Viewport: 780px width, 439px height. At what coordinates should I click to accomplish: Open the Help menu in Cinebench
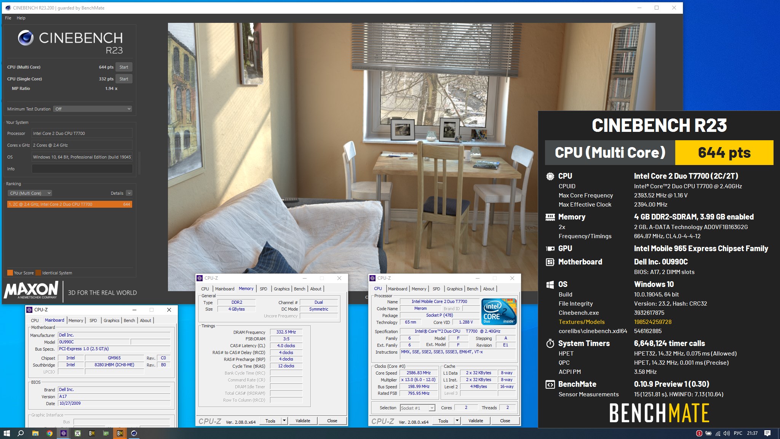(21, 18)
